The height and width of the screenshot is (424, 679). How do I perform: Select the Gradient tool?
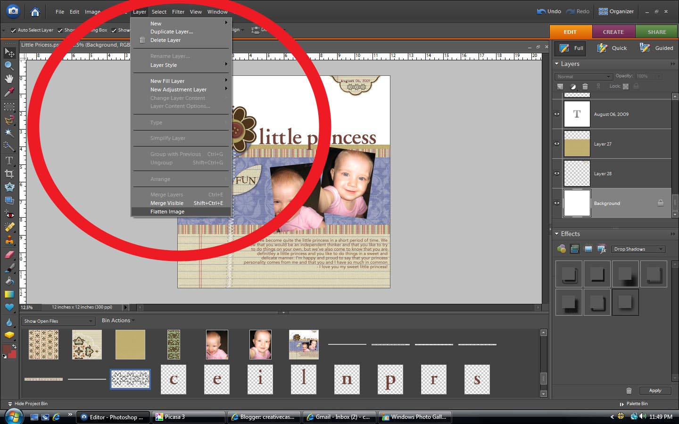(9, 294)
